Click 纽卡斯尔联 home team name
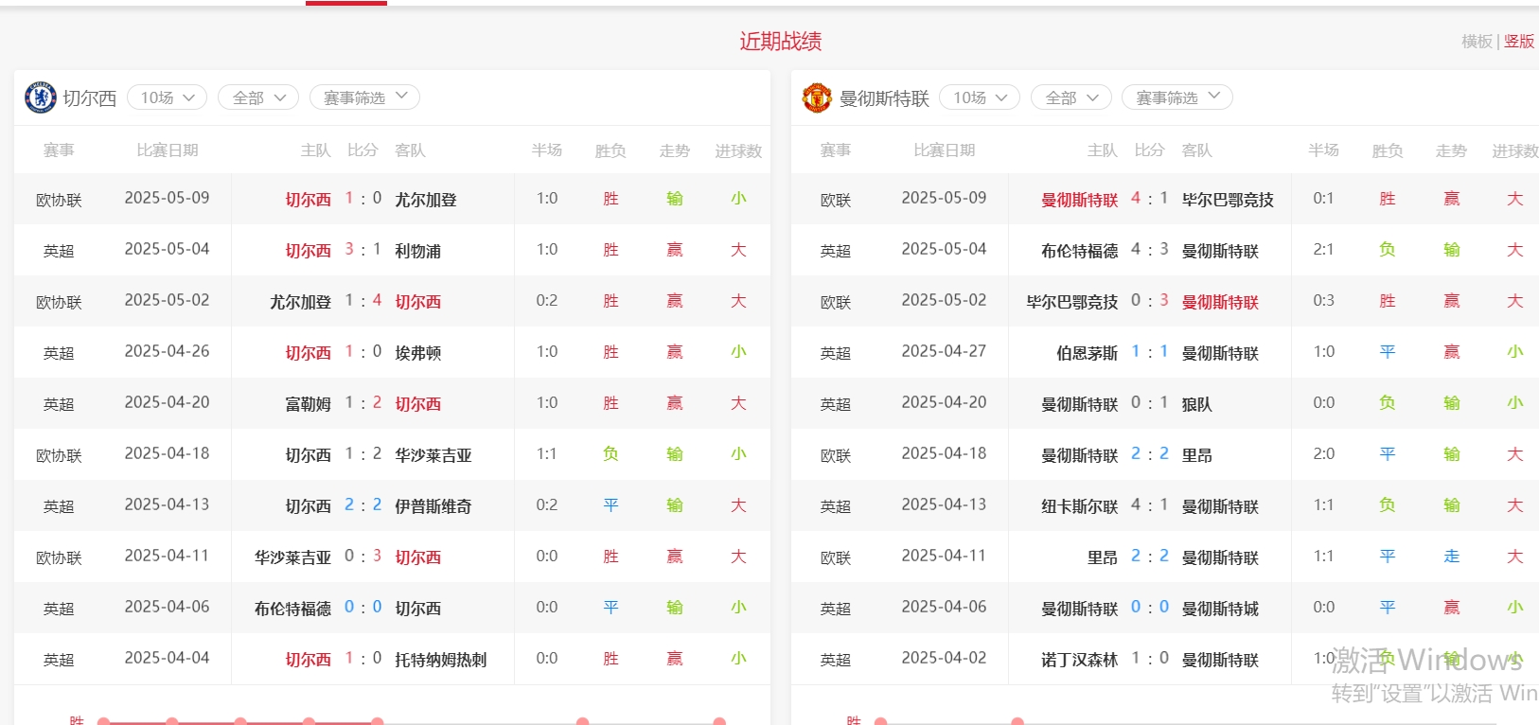Image resolution: width=1539 pixels, height=725 pixels. point(1079,506)
